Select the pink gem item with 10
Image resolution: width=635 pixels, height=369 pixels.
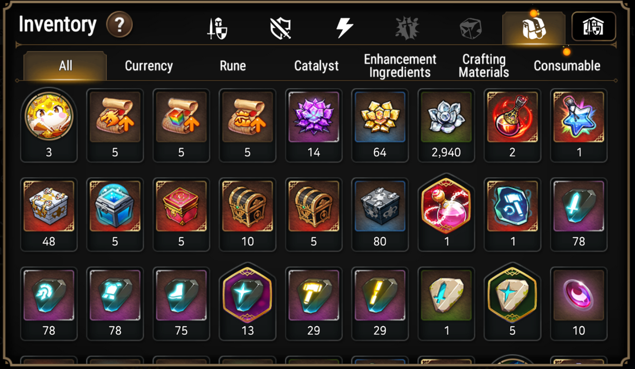[x=579, y=304]
